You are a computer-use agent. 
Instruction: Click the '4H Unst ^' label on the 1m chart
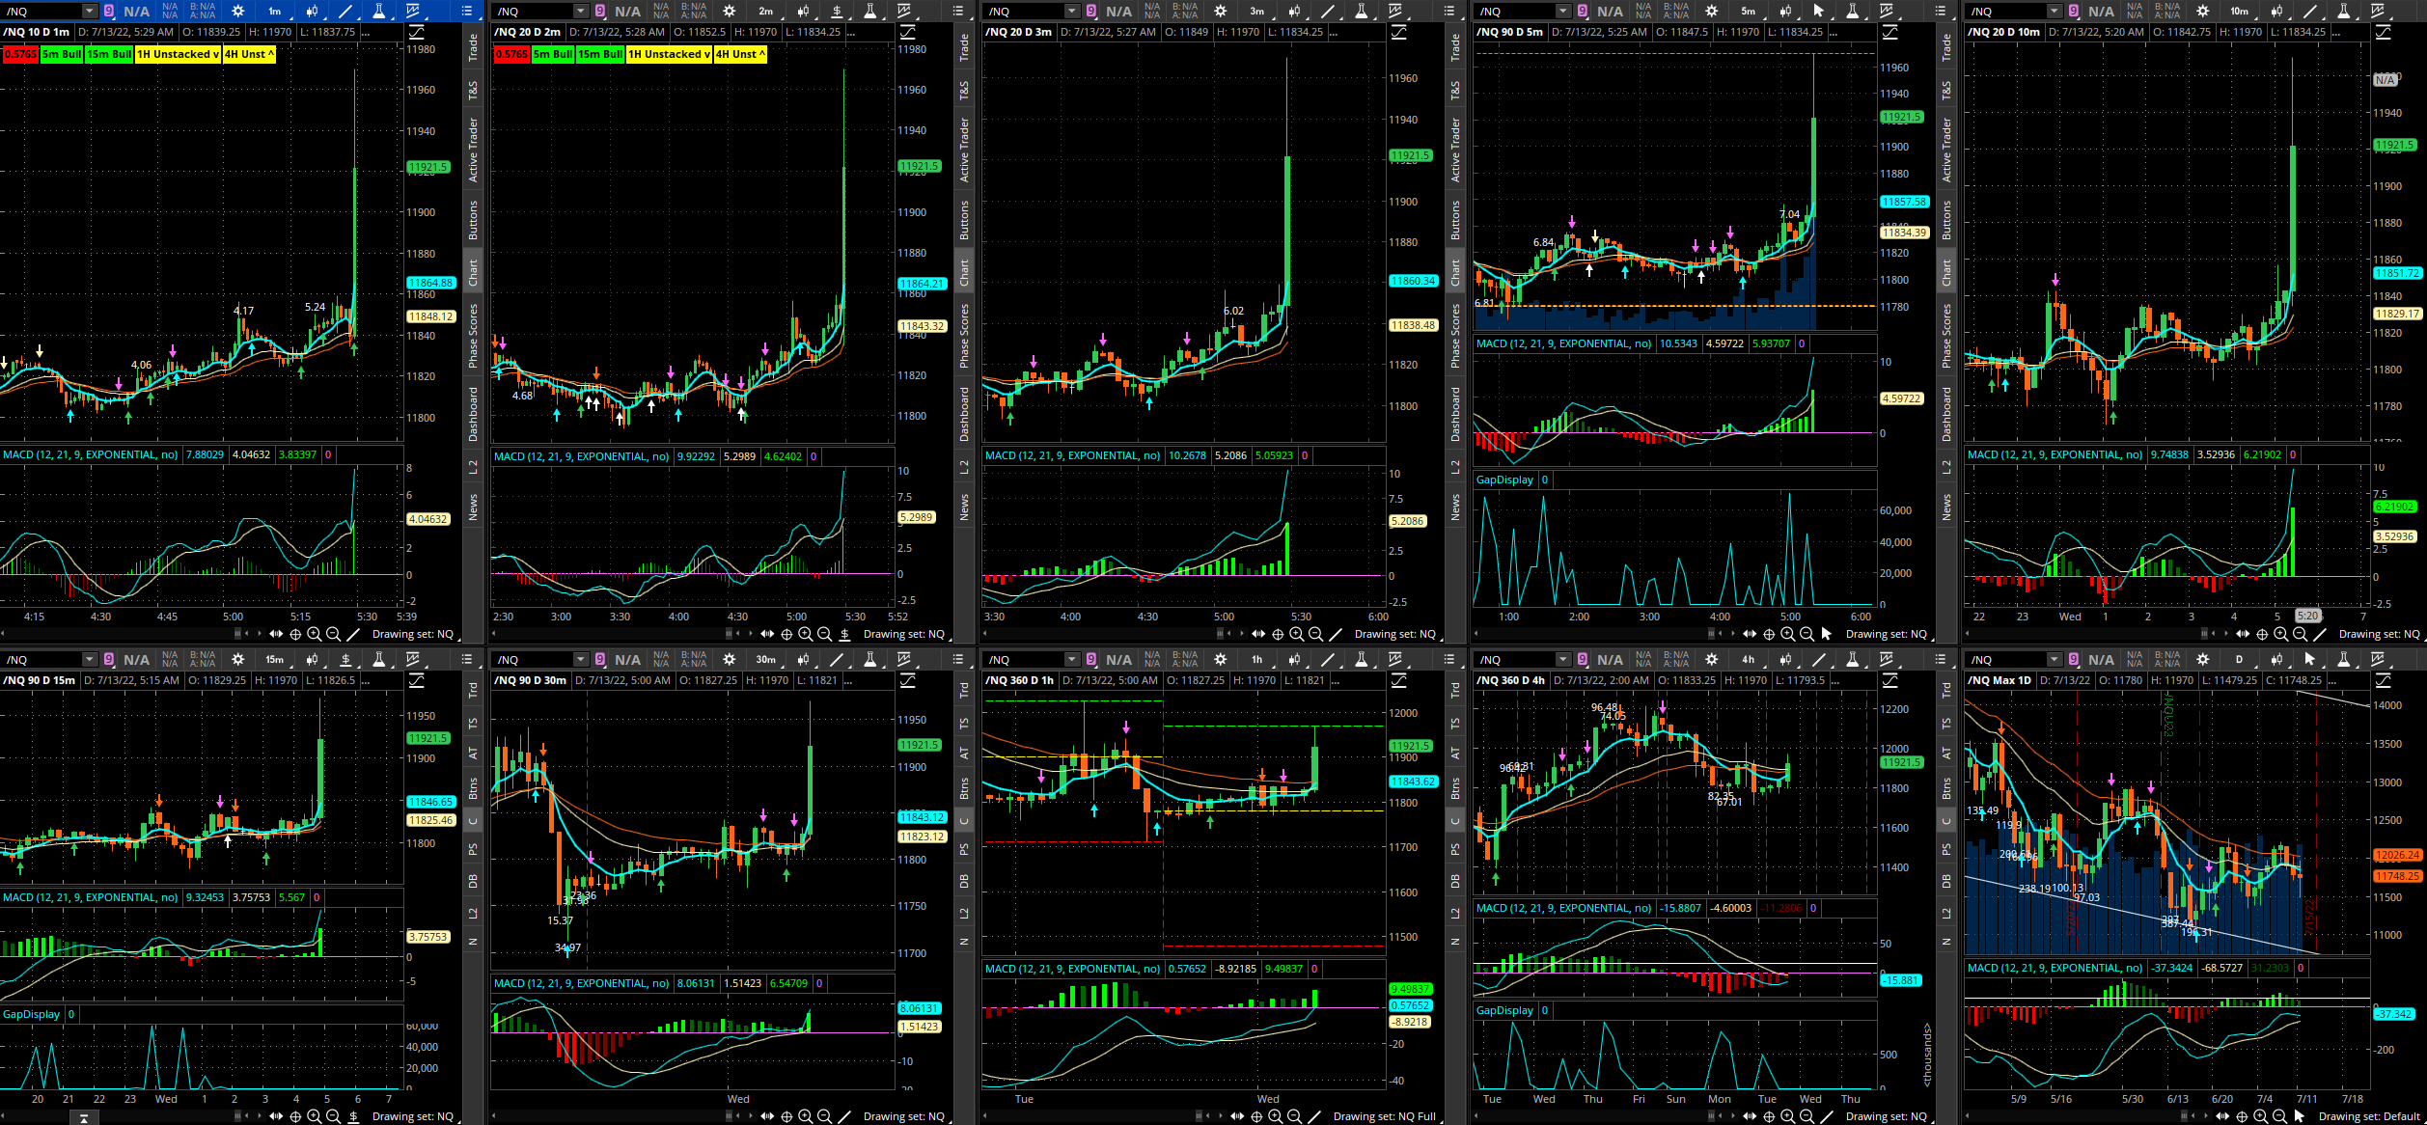tap(249, 54)
